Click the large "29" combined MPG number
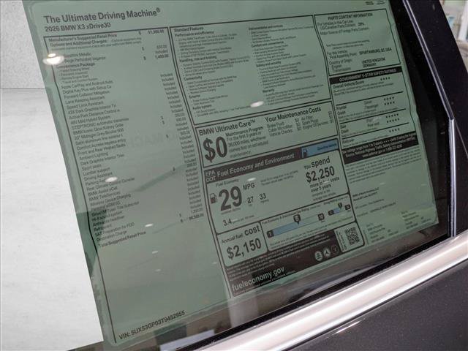 [230, 198]
